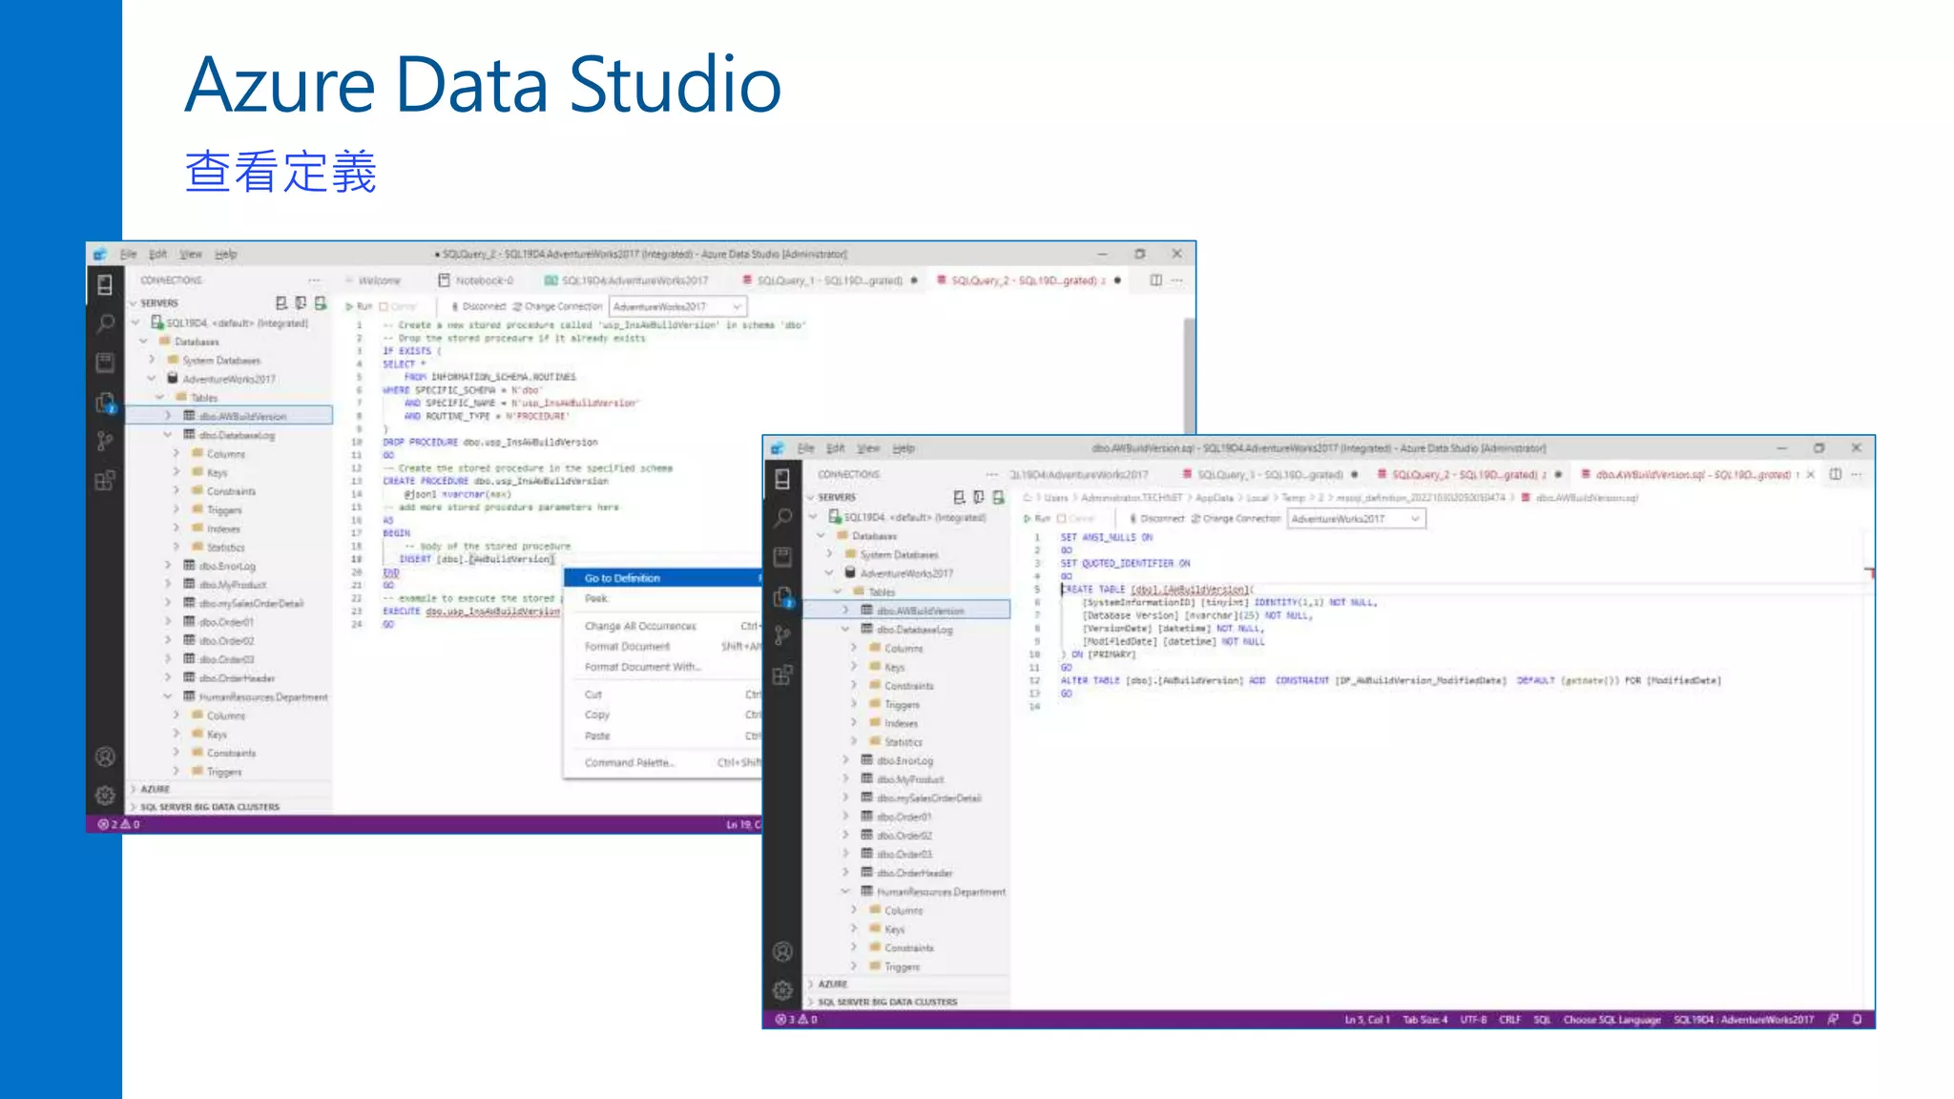This screenshot has height=1099, width=1954.
Task: Click Show Active Connections icon in left window
Action: (x=321, y=303)
